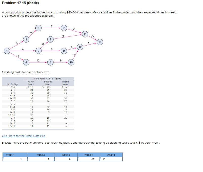
Task: Click activity row label '3-8'
Action: [13, 104]
